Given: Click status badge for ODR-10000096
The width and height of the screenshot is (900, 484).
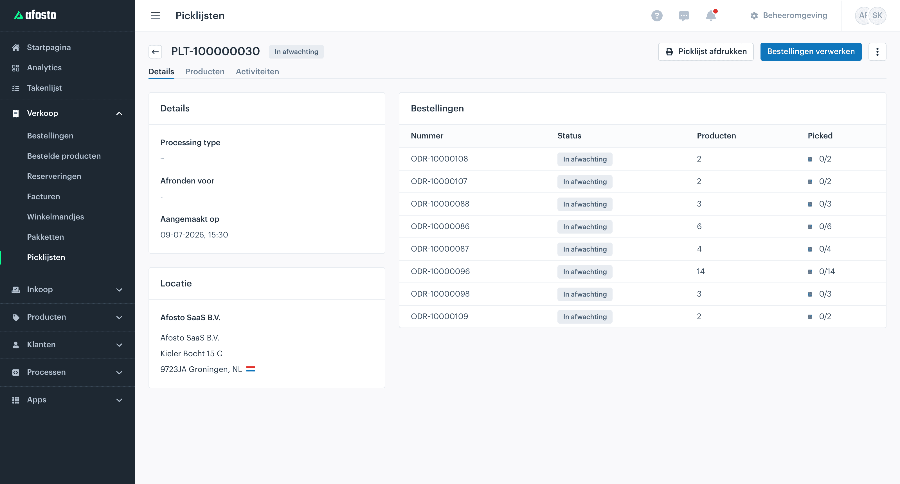Looking at the screenshot, I should click(584, 272).
